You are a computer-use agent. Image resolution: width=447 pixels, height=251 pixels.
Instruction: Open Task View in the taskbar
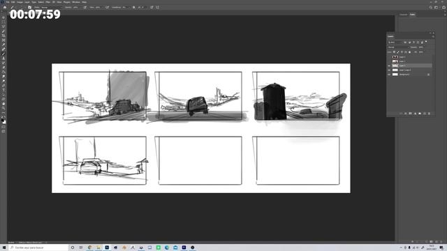tap(81, 248)
